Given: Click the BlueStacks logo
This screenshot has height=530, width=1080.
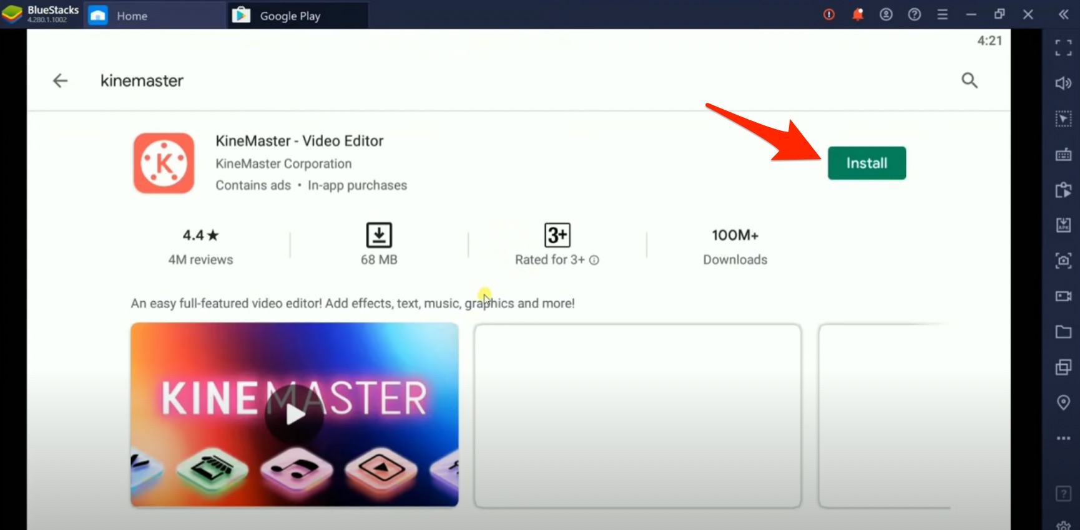Looking at the screenshot, I should point(12,14).
